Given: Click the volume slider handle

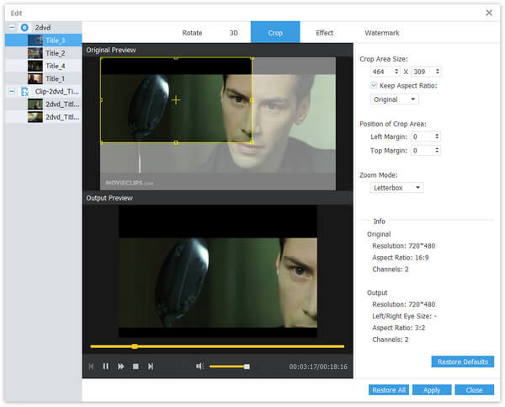Looking at the screenshot, I should 247,367.
